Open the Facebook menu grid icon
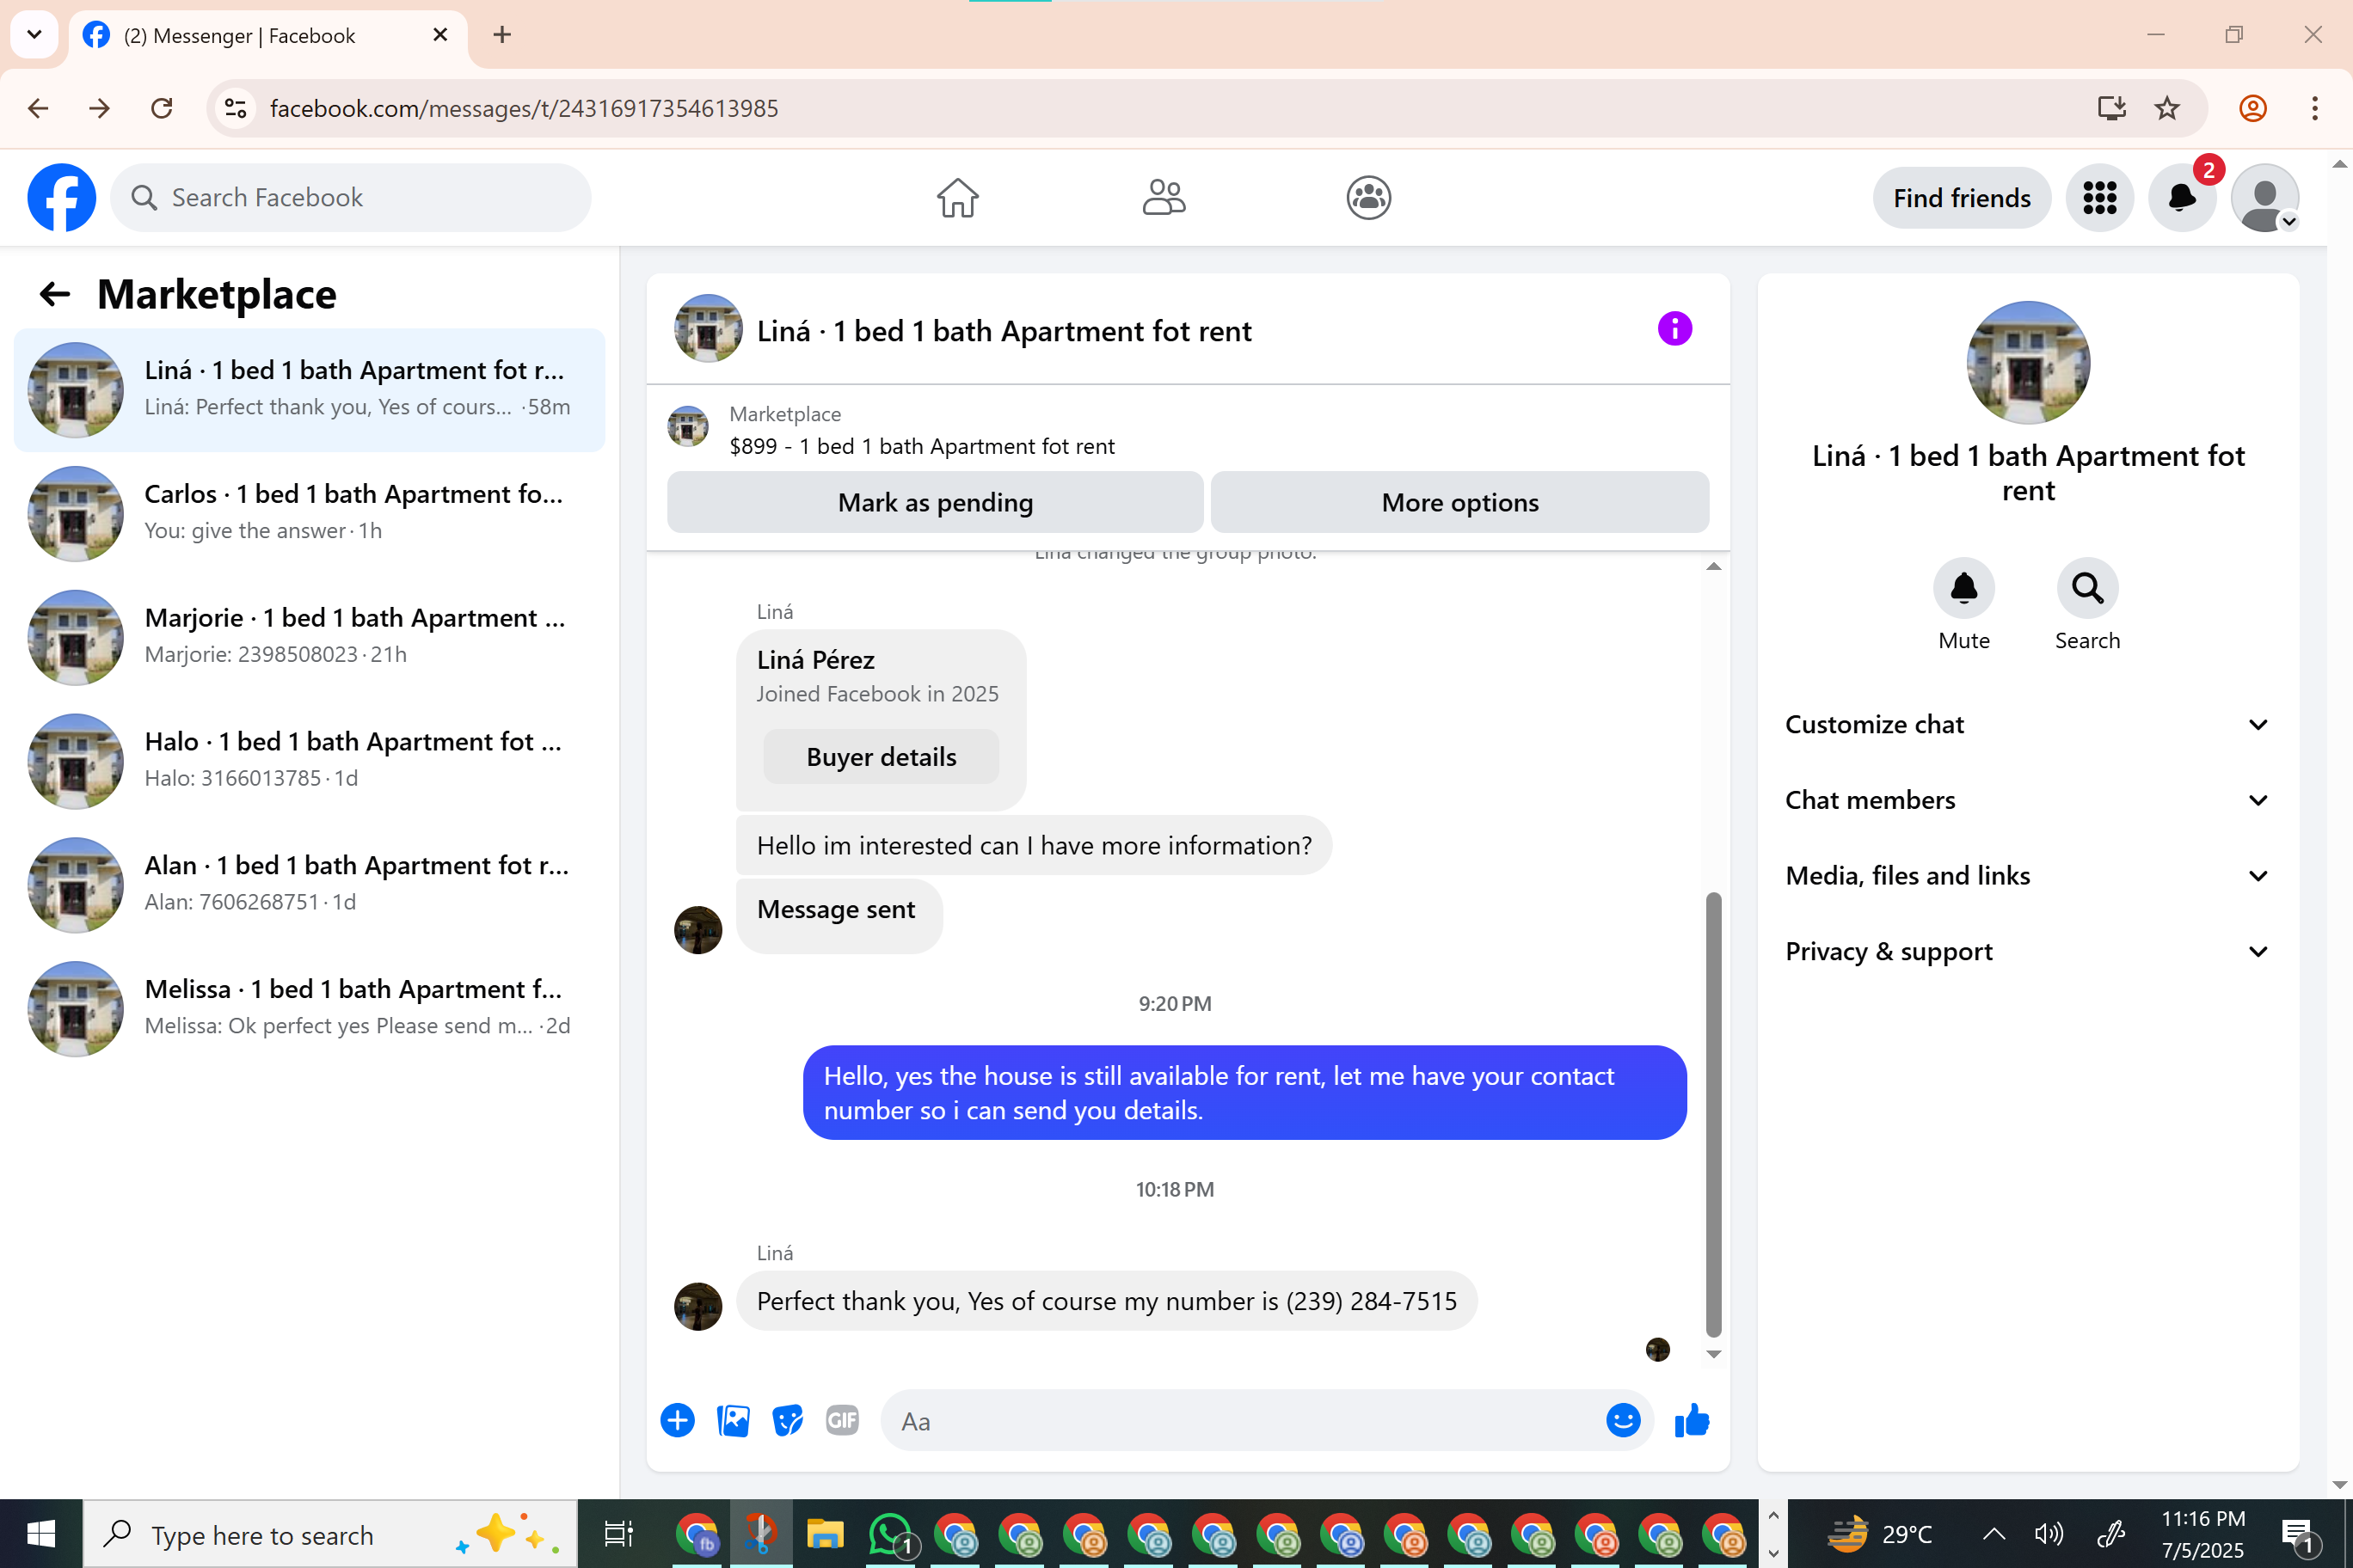 coord(2099,198)
